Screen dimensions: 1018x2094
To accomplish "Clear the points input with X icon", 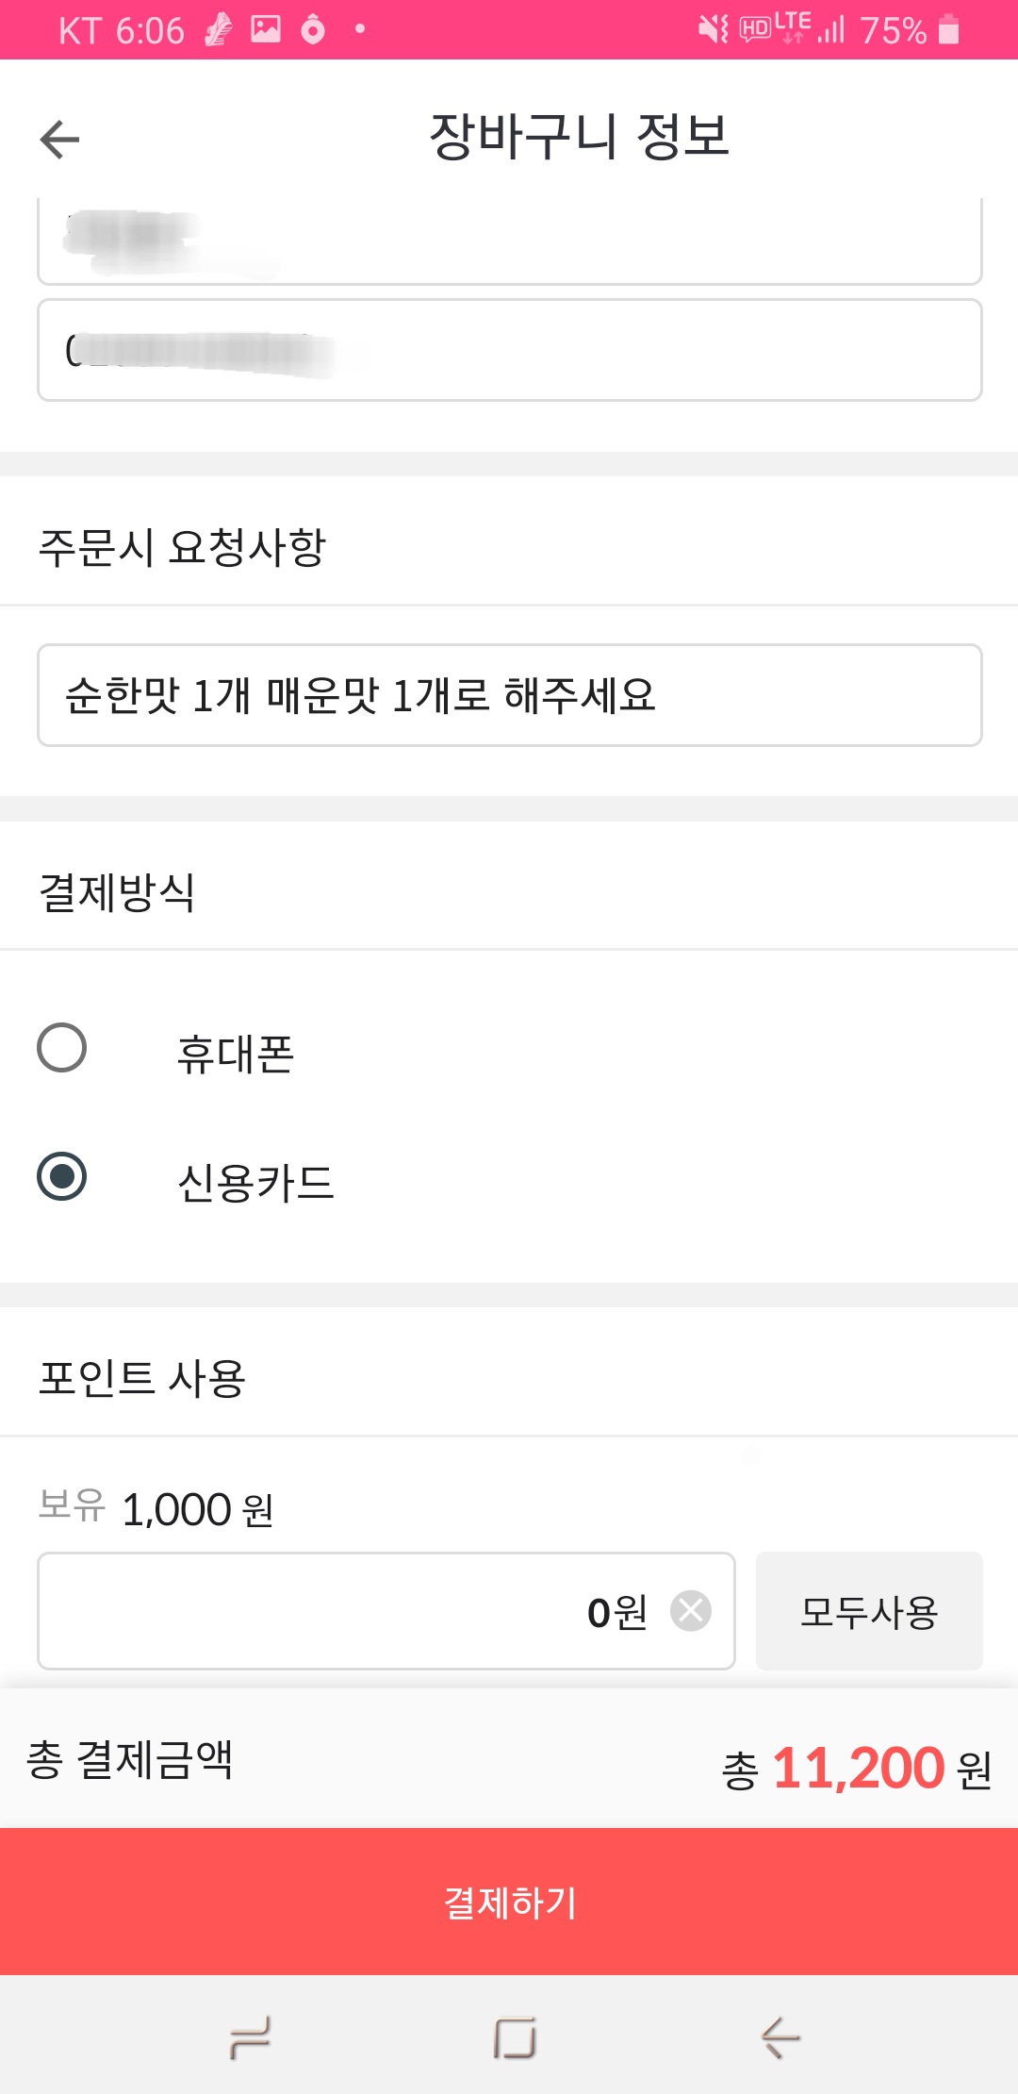I will tap(691, 1611).
